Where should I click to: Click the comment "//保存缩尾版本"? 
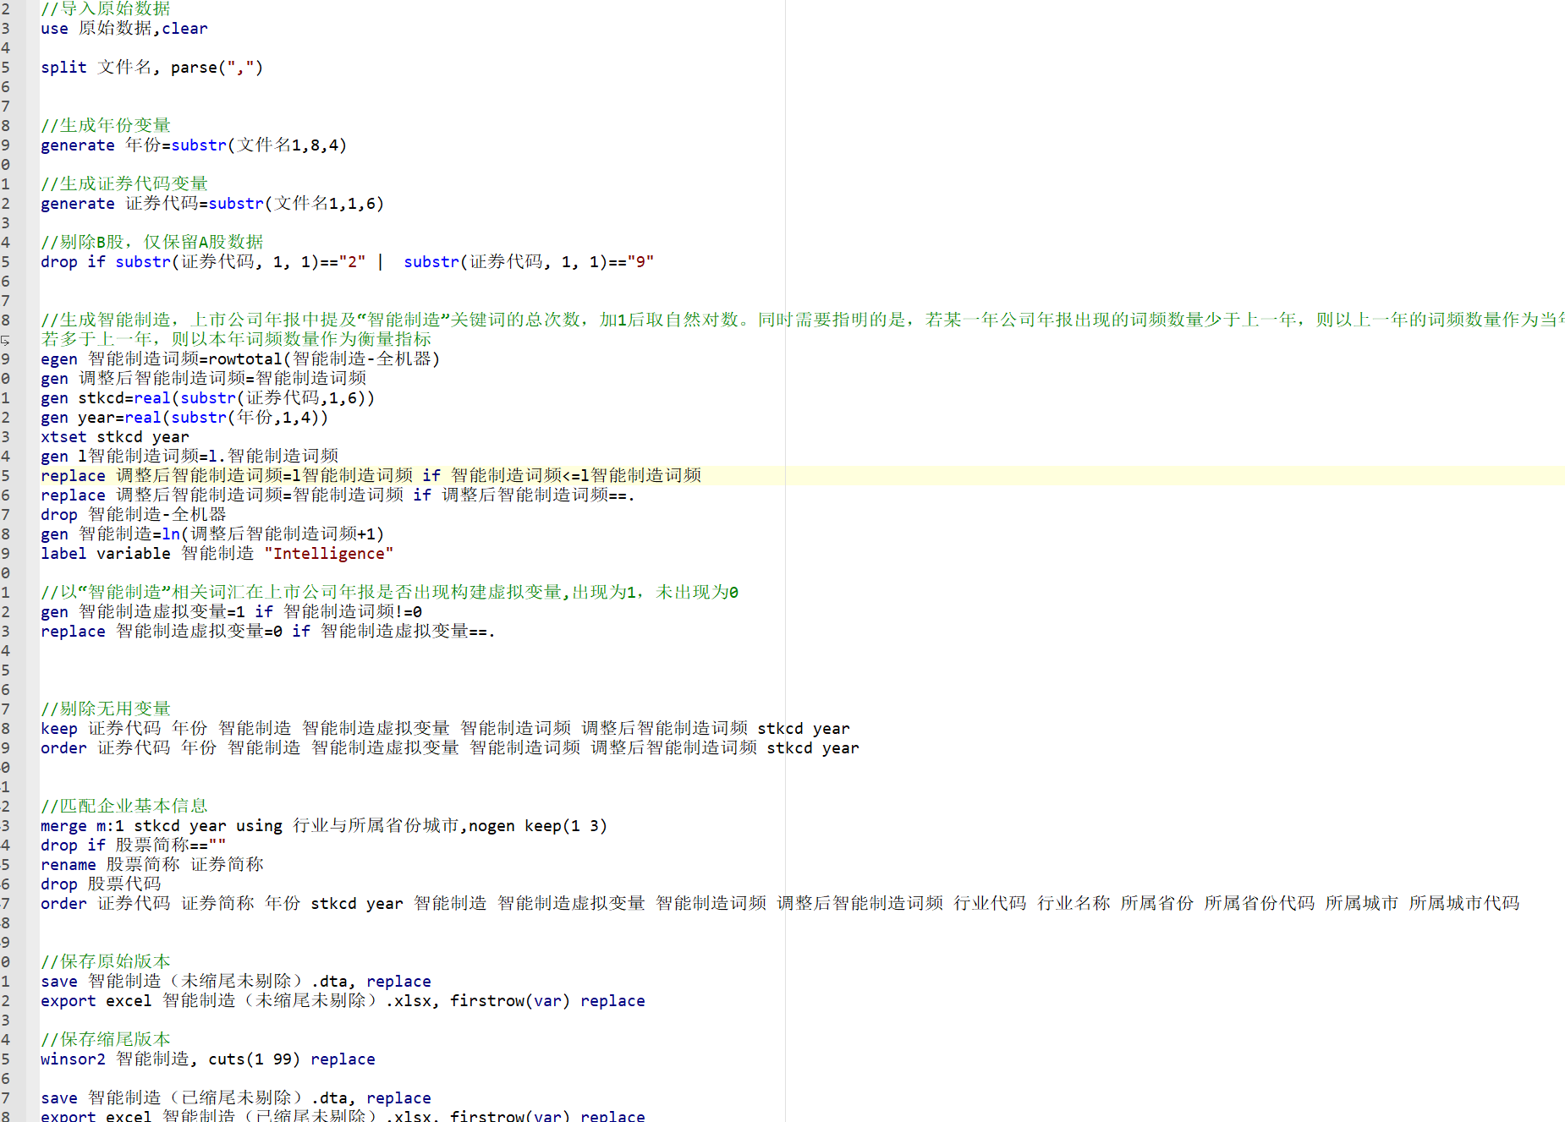pos(106,1039)
